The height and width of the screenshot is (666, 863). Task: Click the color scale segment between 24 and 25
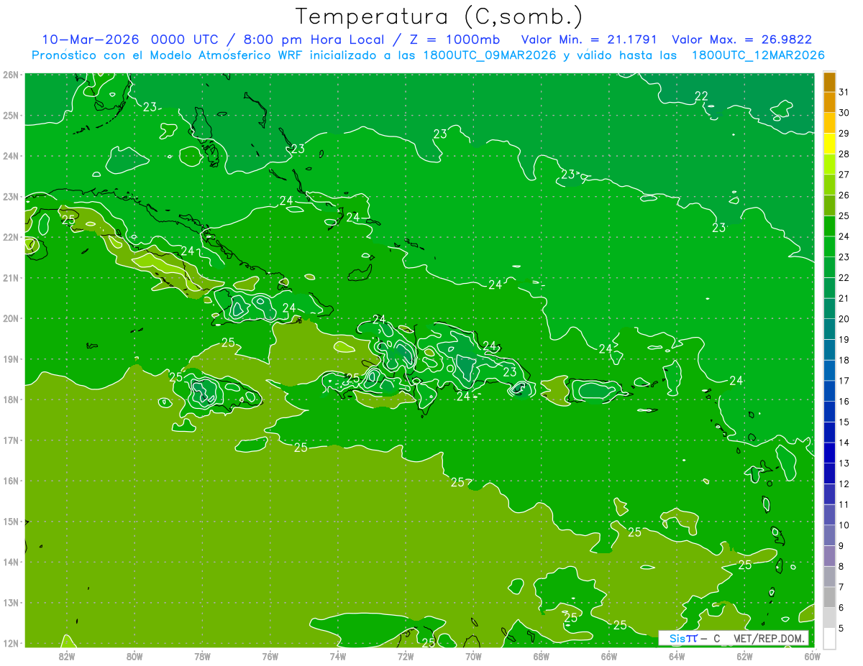(829, 226)
